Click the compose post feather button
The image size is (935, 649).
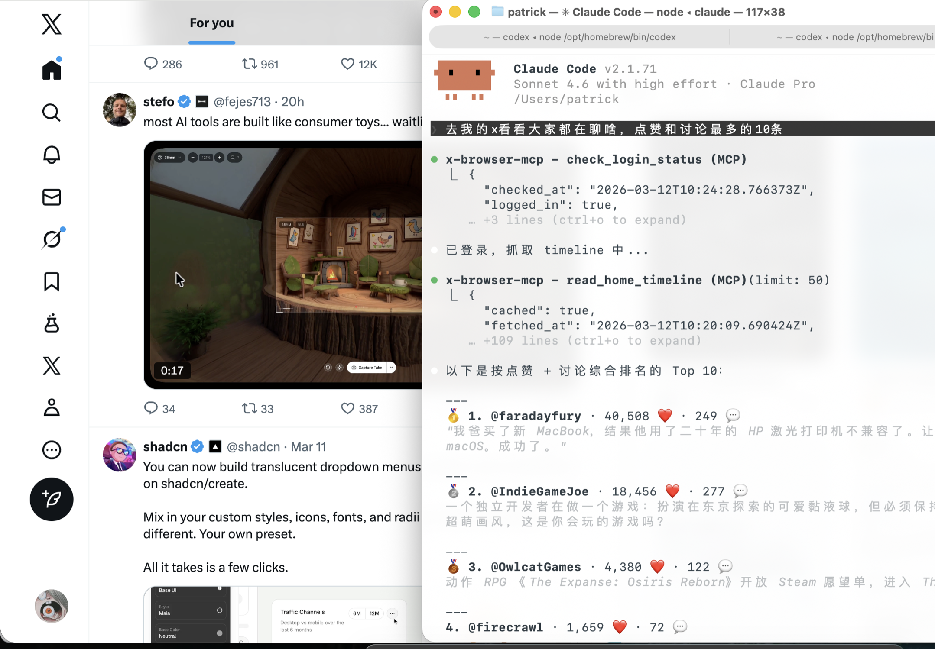(52, 499)
